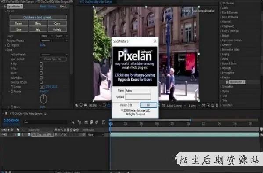Click the Center point crosshair button
The image size is (263, 173).
[x=42, y=87]
